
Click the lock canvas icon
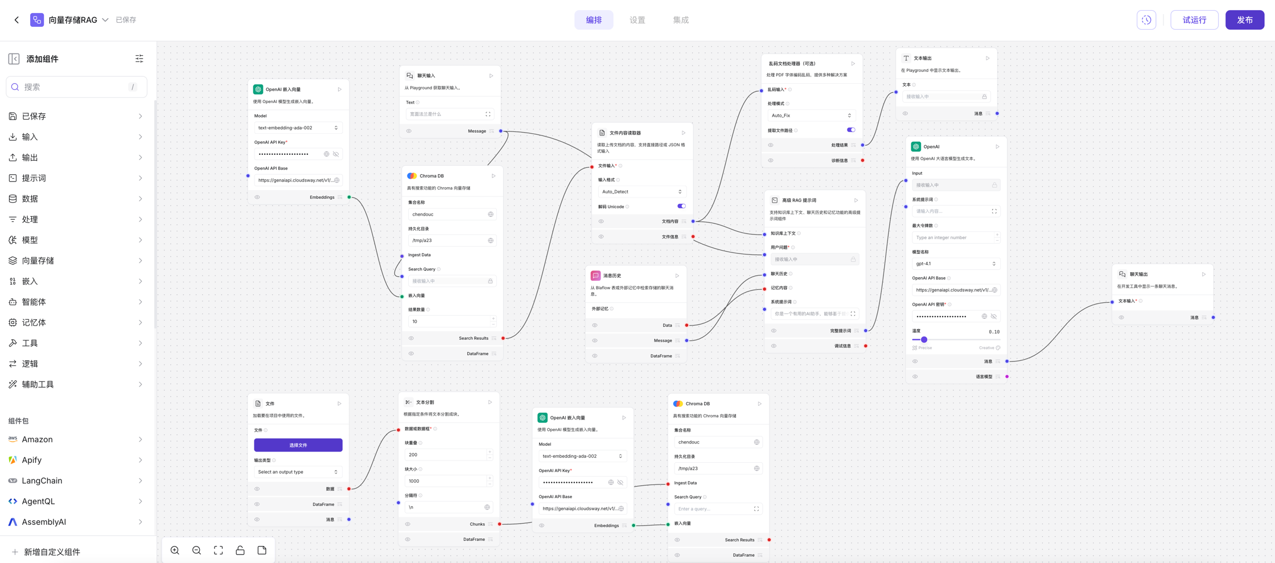coord(240,550)
